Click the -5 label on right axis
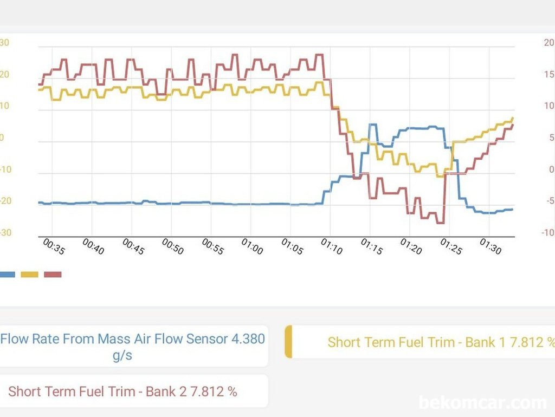Image resolution: width=555 pixels, height=417 pixels. pos(550,201)
